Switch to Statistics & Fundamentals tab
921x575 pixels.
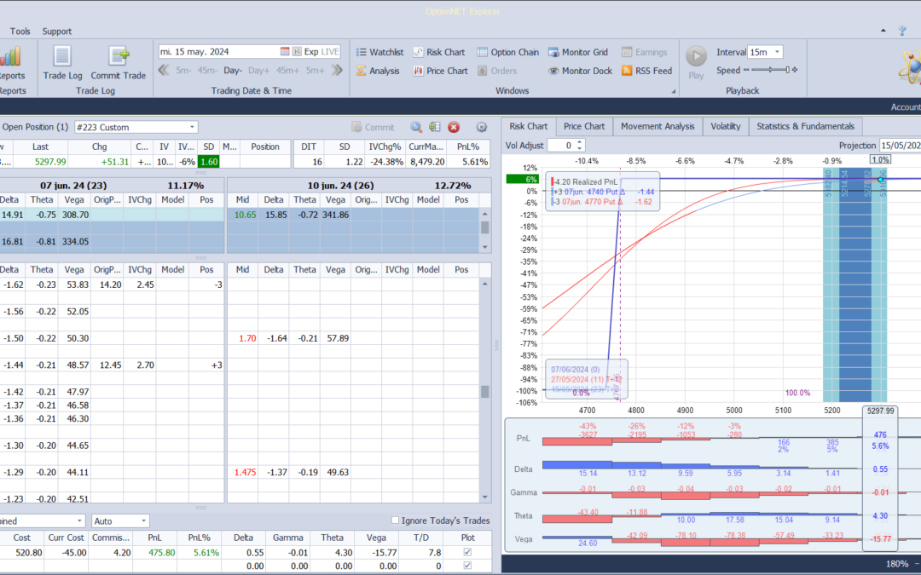pyautogui.click(x=805, y=126)
